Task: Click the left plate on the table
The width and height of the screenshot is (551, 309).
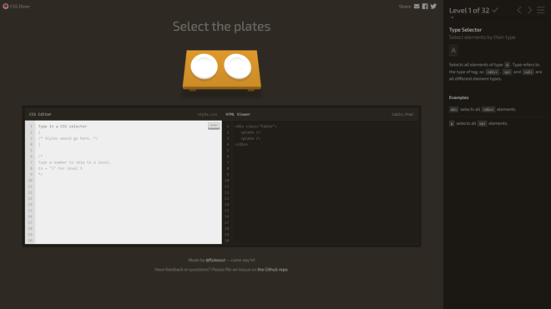Action: 205,67
